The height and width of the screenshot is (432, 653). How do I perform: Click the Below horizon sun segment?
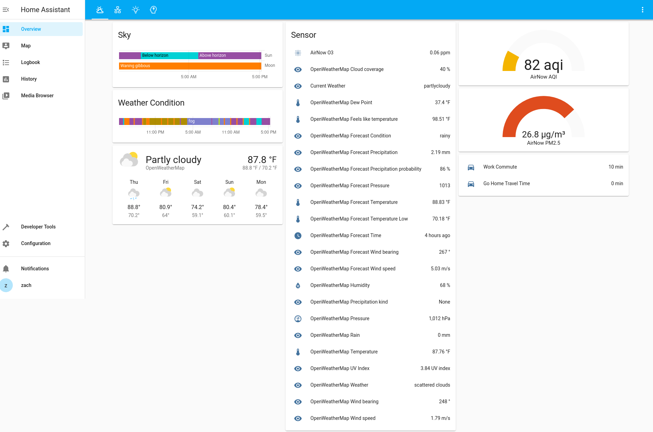[x=170, y=55]
